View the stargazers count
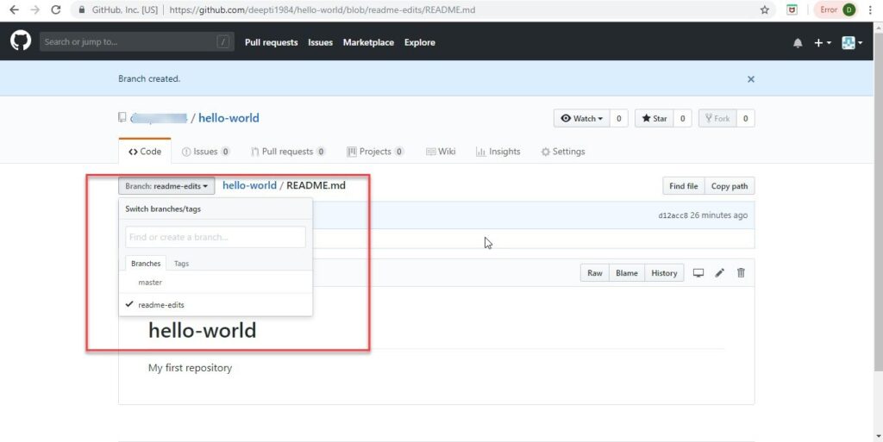Viewport: 883px width, 442px height. [683, 118]
